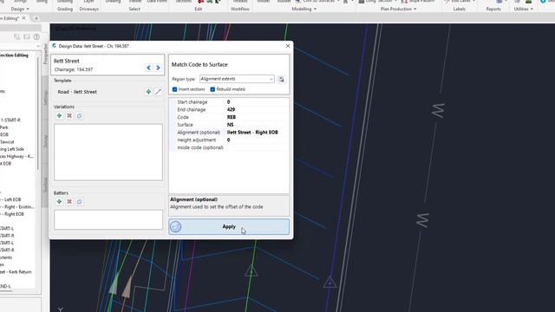Open a new tab with plus button
The width and height of the screenshot is (555, 312).
click(x=36, y=18)
